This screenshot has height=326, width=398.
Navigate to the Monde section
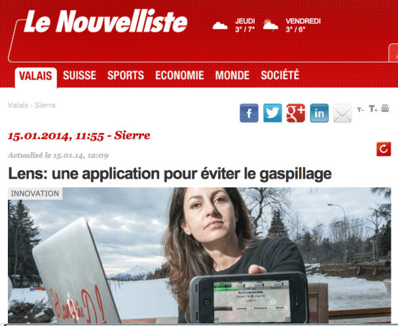232,75
